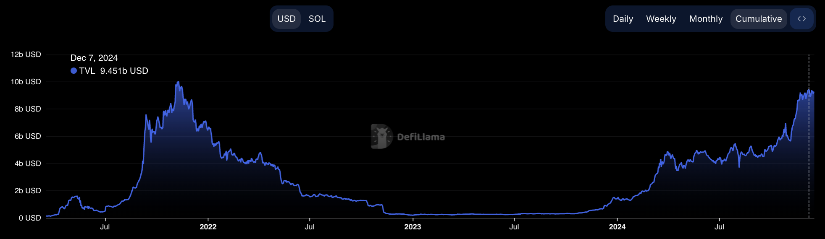825x239 pixels.
Task: Click the dashed vertical cursor line
Action: point(809,147)
